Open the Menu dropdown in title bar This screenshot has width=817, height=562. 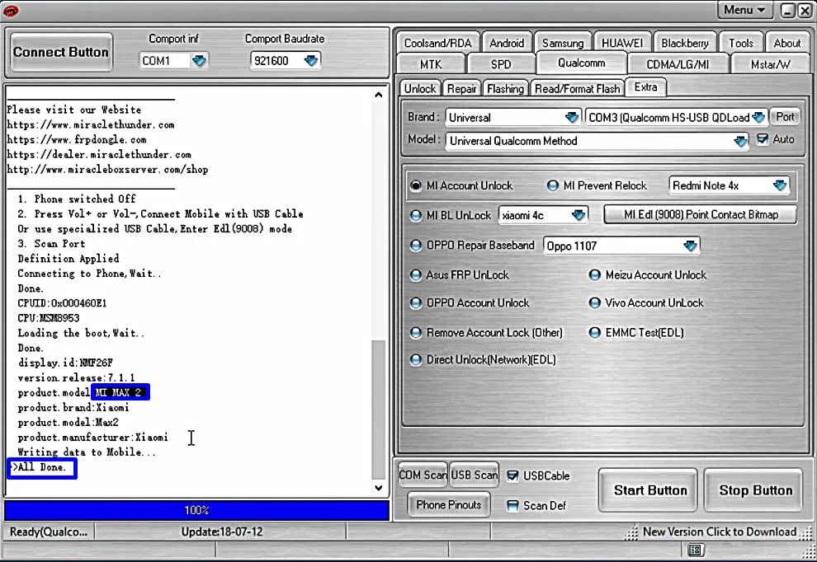point(745,10)
